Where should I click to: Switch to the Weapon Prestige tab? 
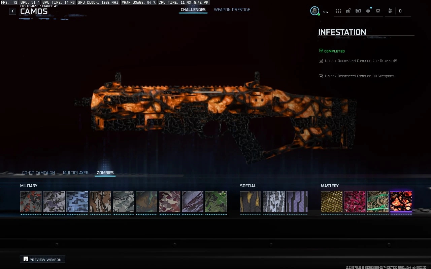click(x=232, y=10)
